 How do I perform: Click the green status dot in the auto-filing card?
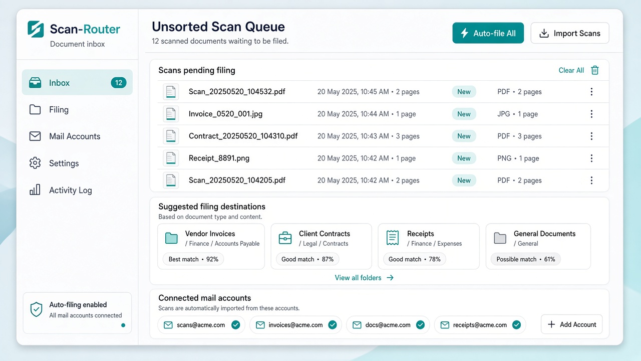[123, 325]
